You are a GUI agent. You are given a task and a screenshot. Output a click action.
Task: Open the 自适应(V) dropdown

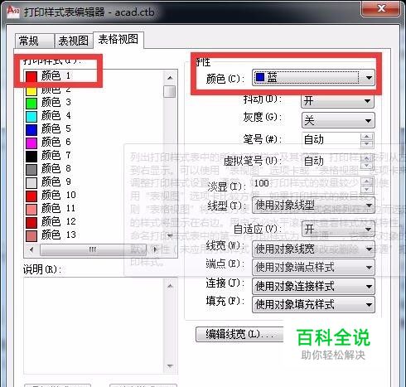338,230
